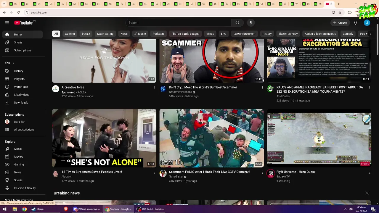Open options for 'A creative force' video
Viewport: 379px width, 213px height.
coord(155,88)
